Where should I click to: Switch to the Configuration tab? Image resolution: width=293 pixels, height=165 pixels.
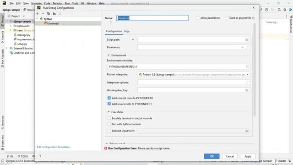click(x=114, y=31)
